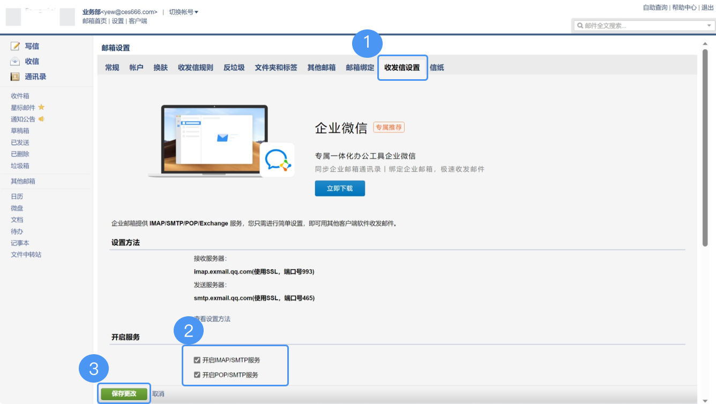Open the 已删除 folder

(x=20, y=154)
